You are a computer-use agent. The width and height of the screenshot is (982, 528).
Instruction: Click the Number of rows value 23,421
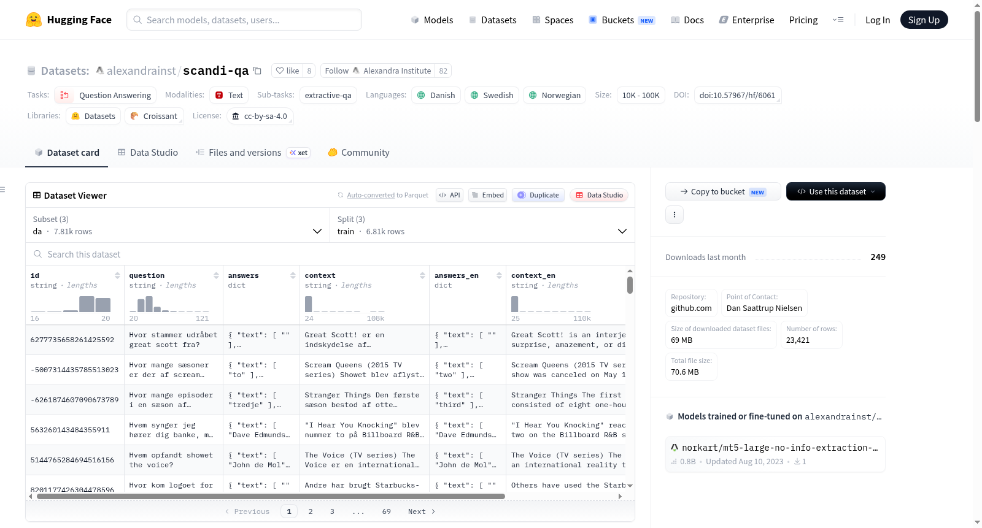(798, 340)
